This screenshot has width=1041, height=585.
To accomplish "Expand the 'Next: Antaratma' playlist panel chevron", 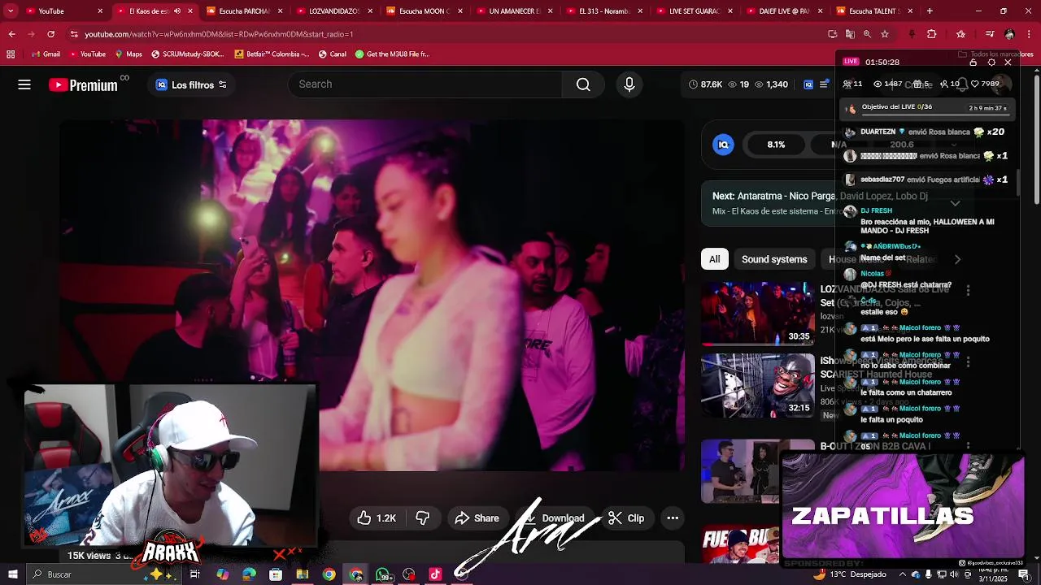I will 956,203.
